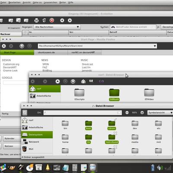Select the 04Musik folder
This screenshot has width=173, height=173.
(114, 95)
